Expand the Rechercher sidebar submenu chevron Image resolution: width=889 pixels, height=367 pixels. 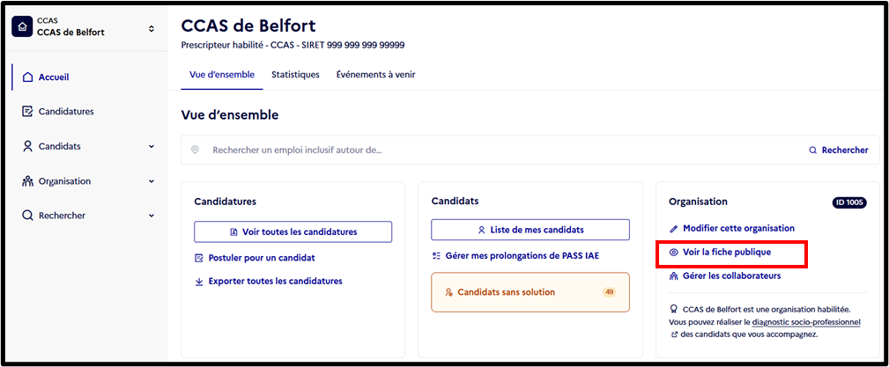152,216
